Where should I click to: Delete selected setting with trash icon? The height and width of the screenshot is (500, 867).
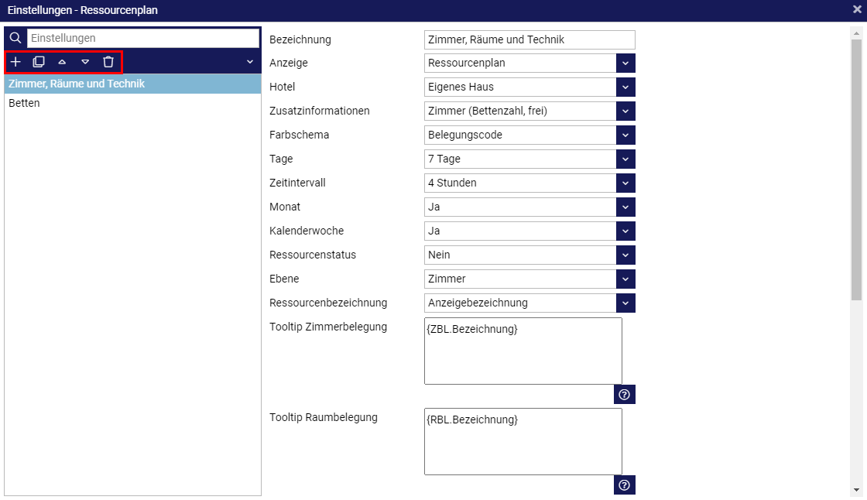(108, 62)
